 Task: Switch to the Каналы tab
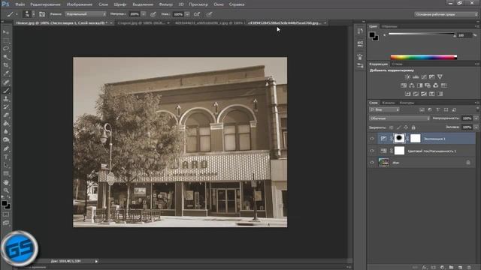(389, 103)
